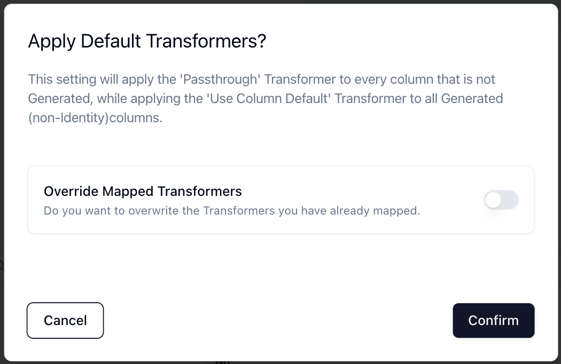Toggle overwrite of already mapped Transformers

501,200
